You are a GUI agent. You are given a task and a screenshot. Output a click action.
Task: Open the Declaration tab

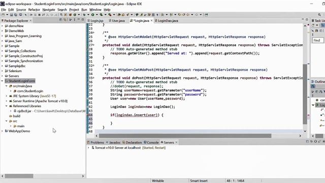132,142
